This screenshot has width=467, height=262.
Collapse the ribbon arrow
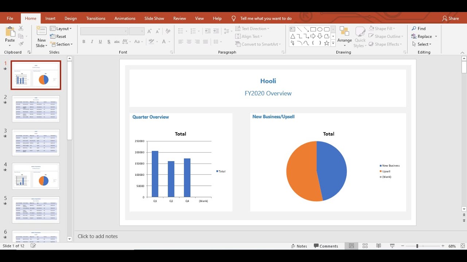tap(462, 53)
